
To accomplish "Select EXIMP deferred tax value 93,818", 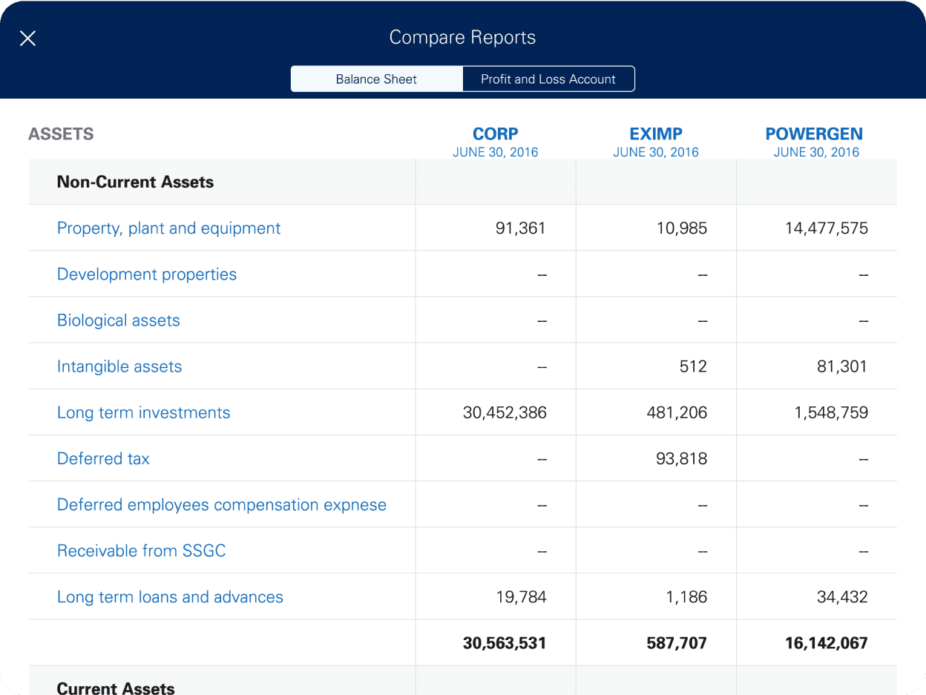I will point(682,458).
